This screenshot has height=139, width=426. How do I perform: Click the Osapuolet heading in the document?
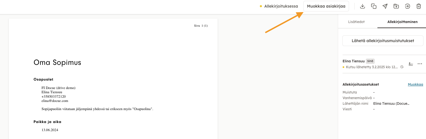coord(43,79)
